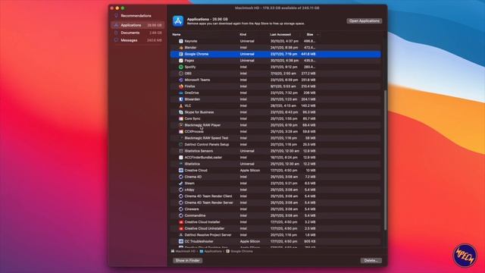Screen dimensions: 485x273
Task: Select the Cineware row
Action: click(275, 209)
